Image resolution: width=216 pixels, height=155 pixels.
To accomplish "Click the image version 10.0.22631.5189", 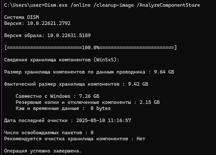I will coord(69,35).
